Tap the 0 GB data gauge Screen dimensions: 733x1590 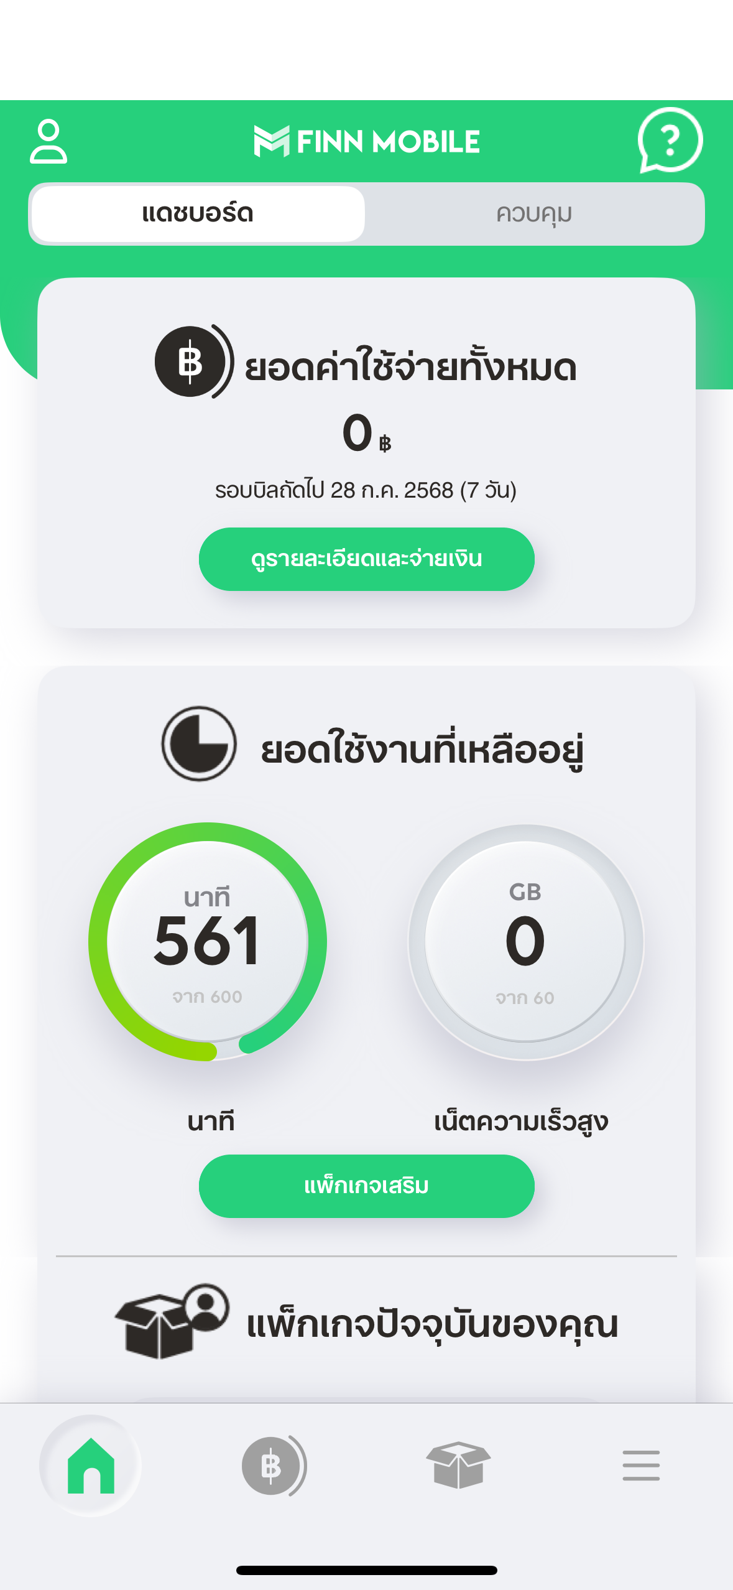pos(525,942)
